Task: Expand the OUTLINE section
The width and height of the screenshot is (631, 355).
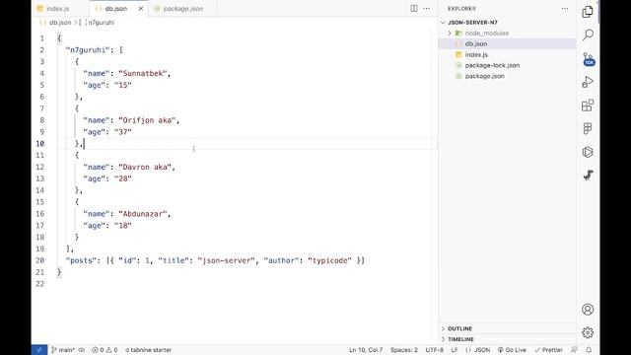Action: tap(459, 328)
